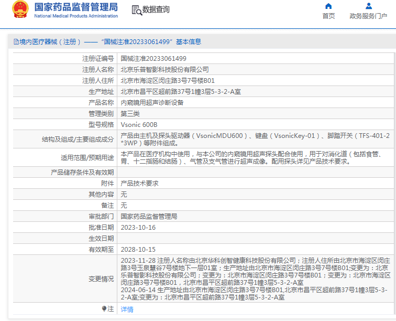This screenshot has height=321, width=396.
Task: Select the 无 value in 其他内容 row
Action: click(124, 194)
